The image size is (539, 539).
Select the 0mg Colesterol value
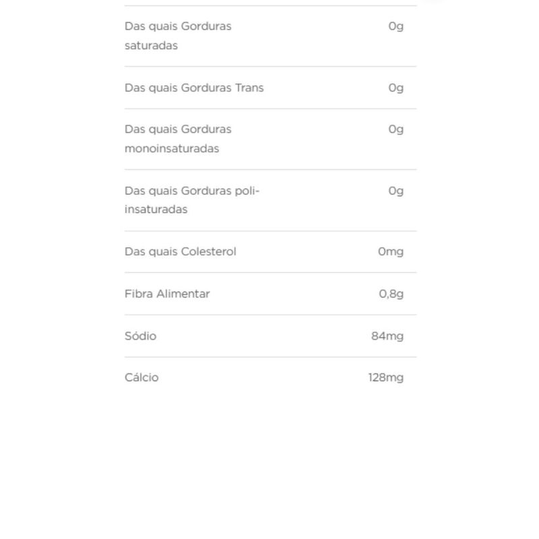tap(391, 251)
